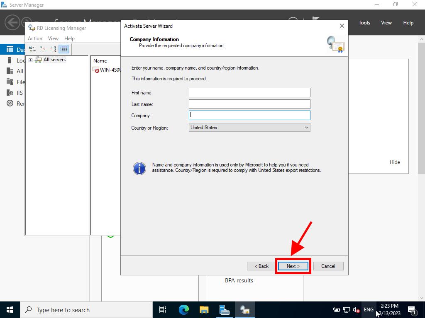The width and height of the screenshot is (425, 318).
Task: Click the First name input field
Action: pyautogui.click(x=249, y=93)
